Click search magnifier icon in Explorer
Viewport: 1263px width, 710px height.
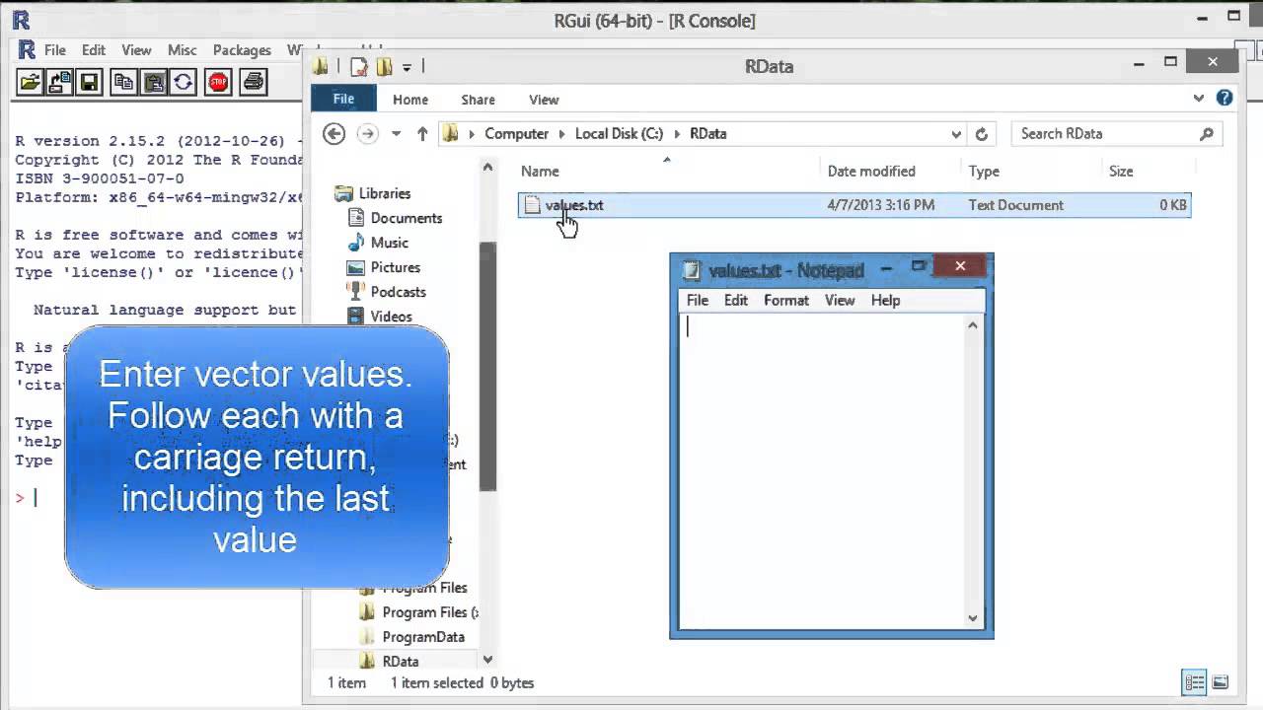click(1206, 133)
